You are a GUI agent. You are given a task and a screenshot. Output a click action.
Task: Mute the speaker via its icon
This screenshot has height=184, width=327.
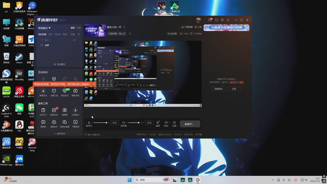coord(123,123)
